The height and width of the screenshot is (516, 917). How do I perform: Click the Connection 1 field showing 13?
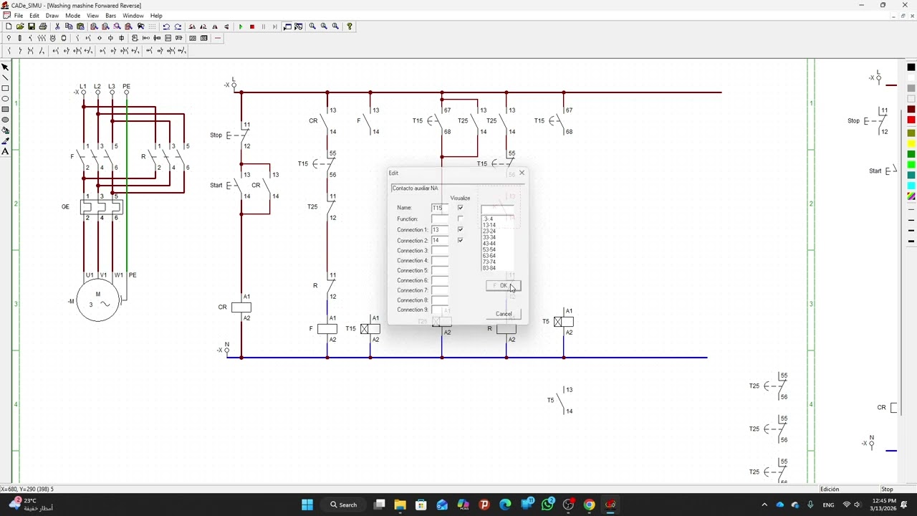point(440,229)
